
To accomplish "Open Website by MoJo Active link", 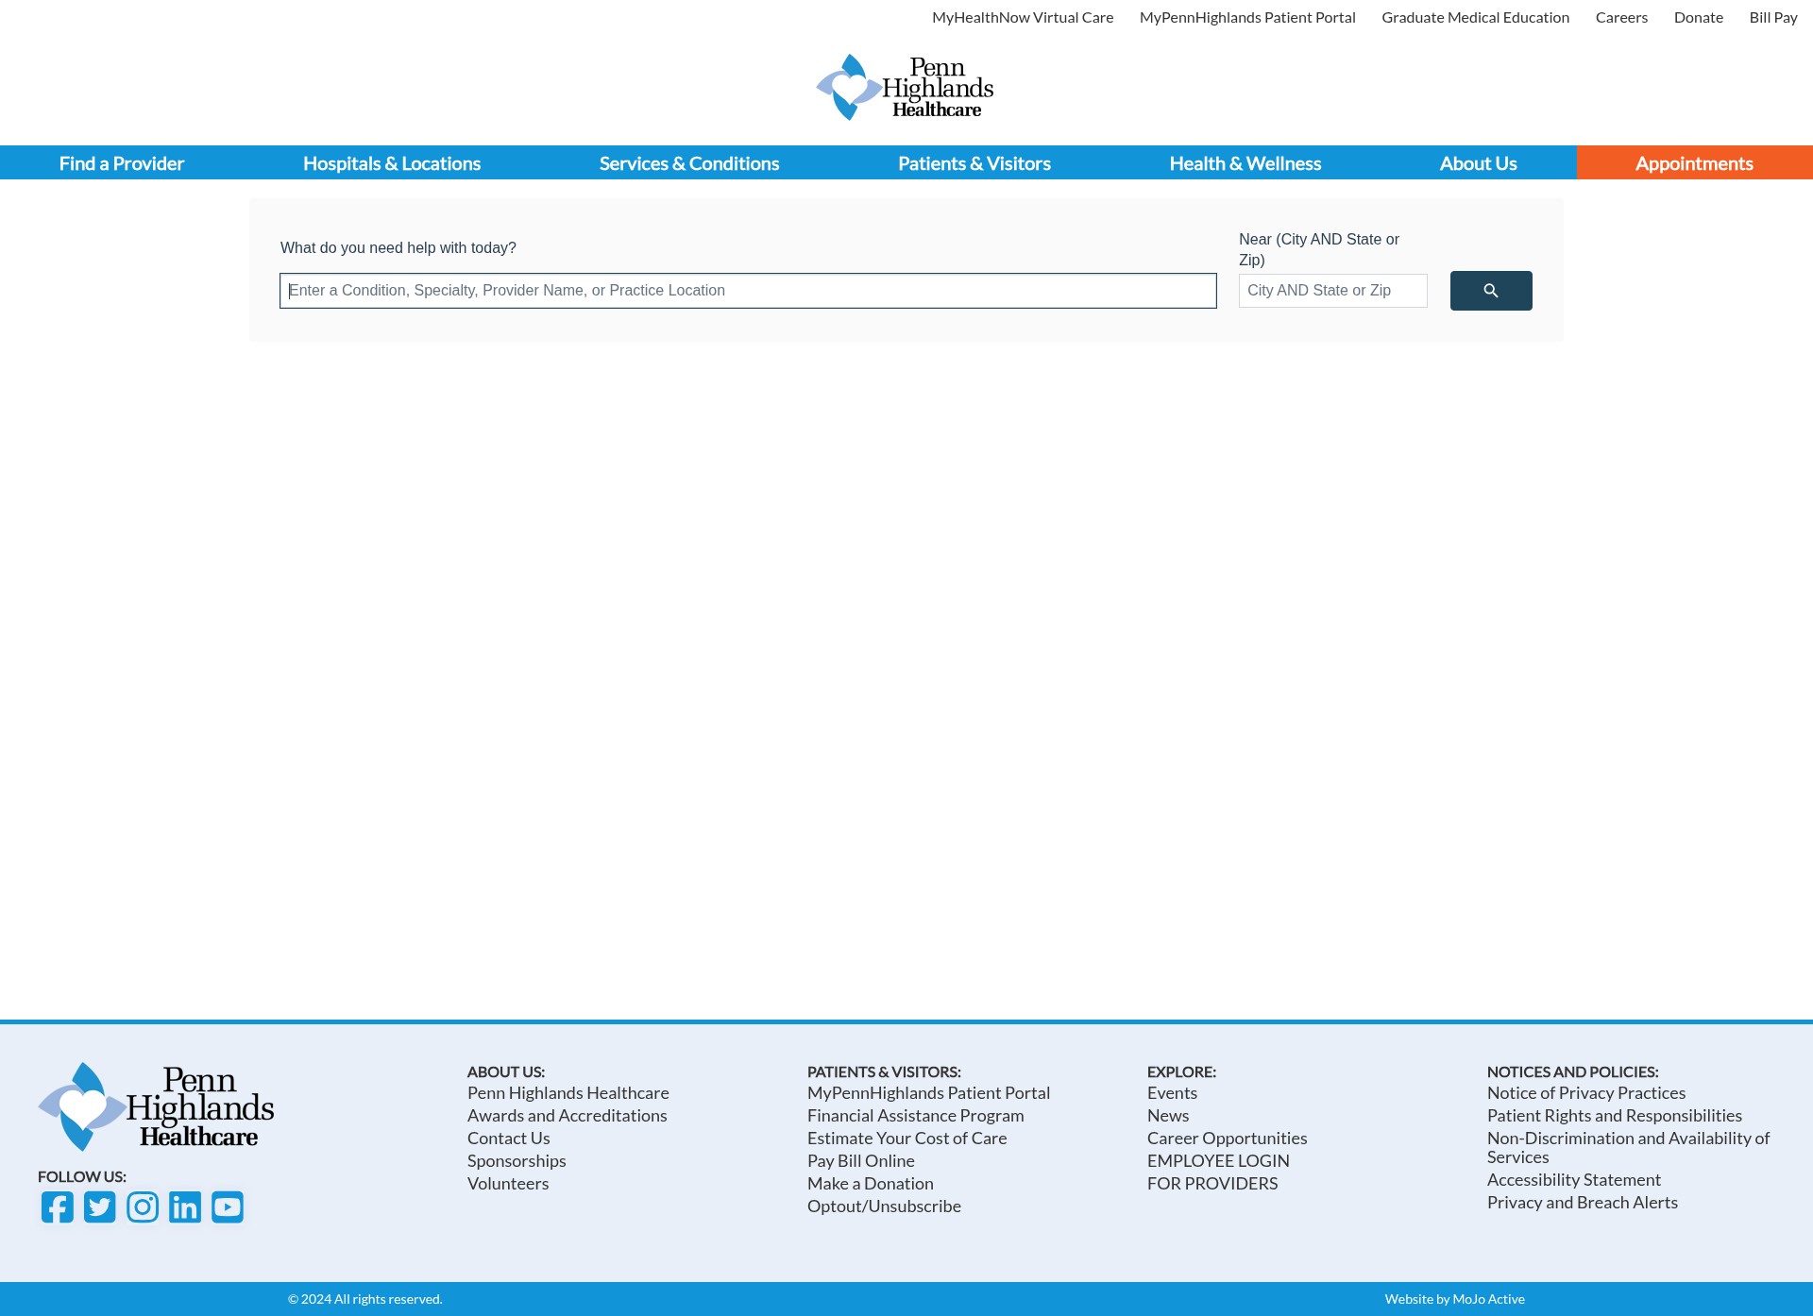I will [x=1455, y=1299].
